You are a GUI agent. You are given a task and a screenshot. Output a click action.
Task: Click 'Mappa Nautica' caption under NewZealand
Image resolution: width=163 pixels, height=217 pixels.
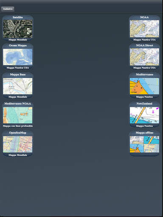coord(144,126)
